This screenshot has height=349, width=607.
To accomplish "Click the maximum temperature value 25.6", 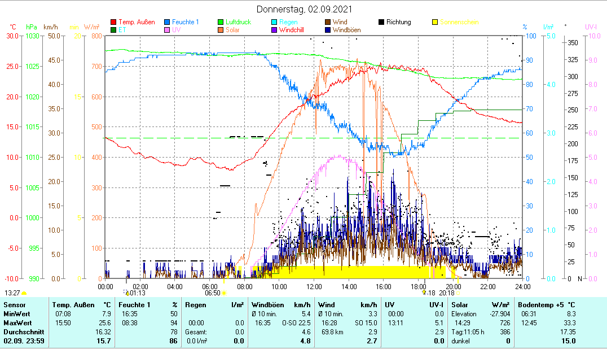I will coord(105,323).
